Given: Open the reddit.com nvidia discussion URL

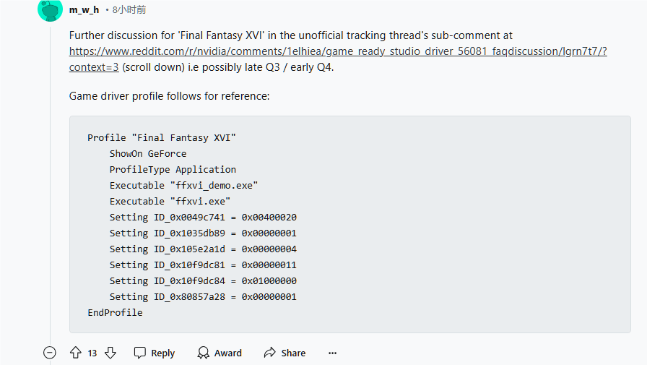Looking at the screenshot, I should 338,51.
